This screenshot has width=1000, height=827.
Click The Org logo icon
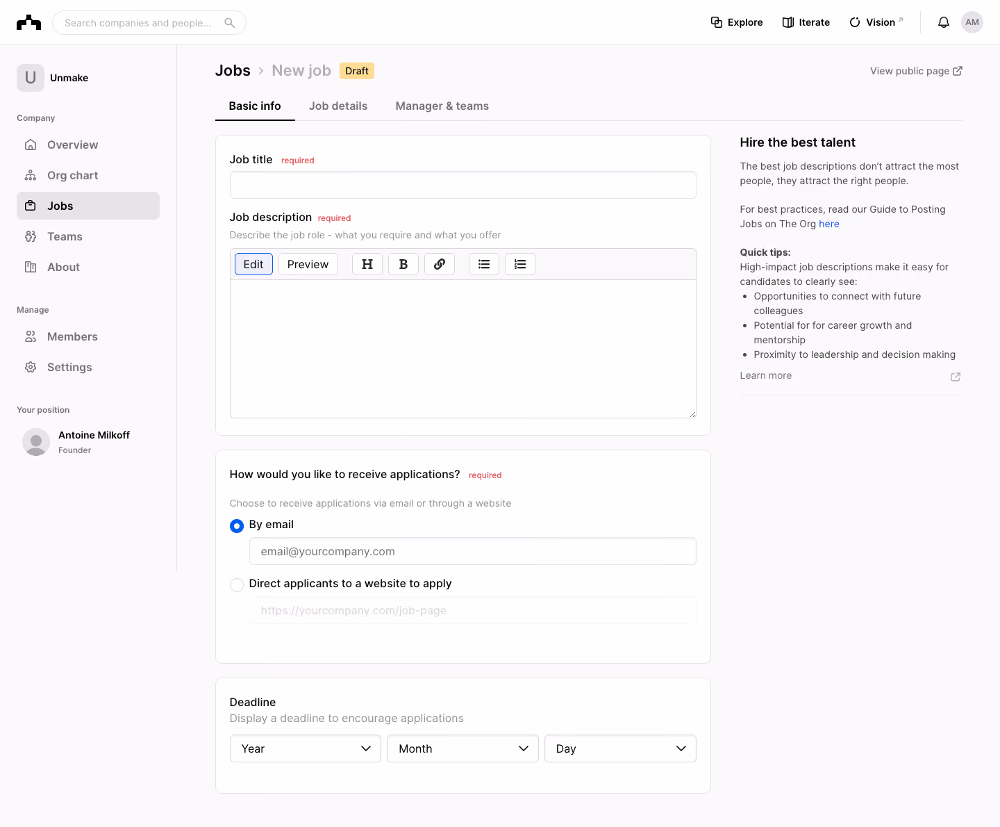(28, 23)
